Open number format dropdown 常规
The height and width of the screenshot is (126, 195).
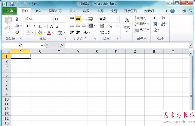pyautogui.click(x=118, y=19)
